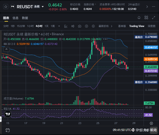The width and height of the screenshot is (159, 135).
Task: Open the three-dot menu on OHLC legend
Action: tap(105, 39)
